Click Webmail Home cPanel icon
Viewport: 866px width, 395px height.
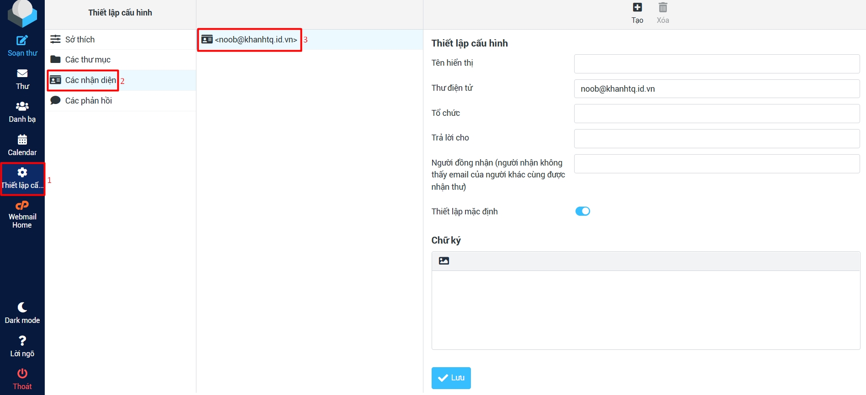pyautogui.click(x=22, y=206)
